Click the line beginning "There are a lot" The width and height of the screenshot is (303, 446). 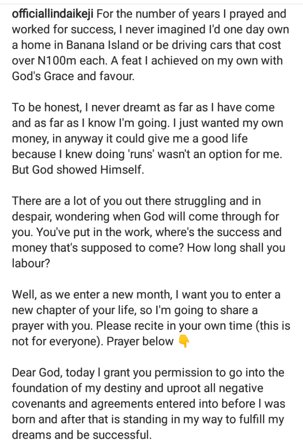(x=137, y=201)
